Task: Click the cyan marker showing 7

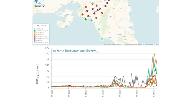Action: [91, 20]
